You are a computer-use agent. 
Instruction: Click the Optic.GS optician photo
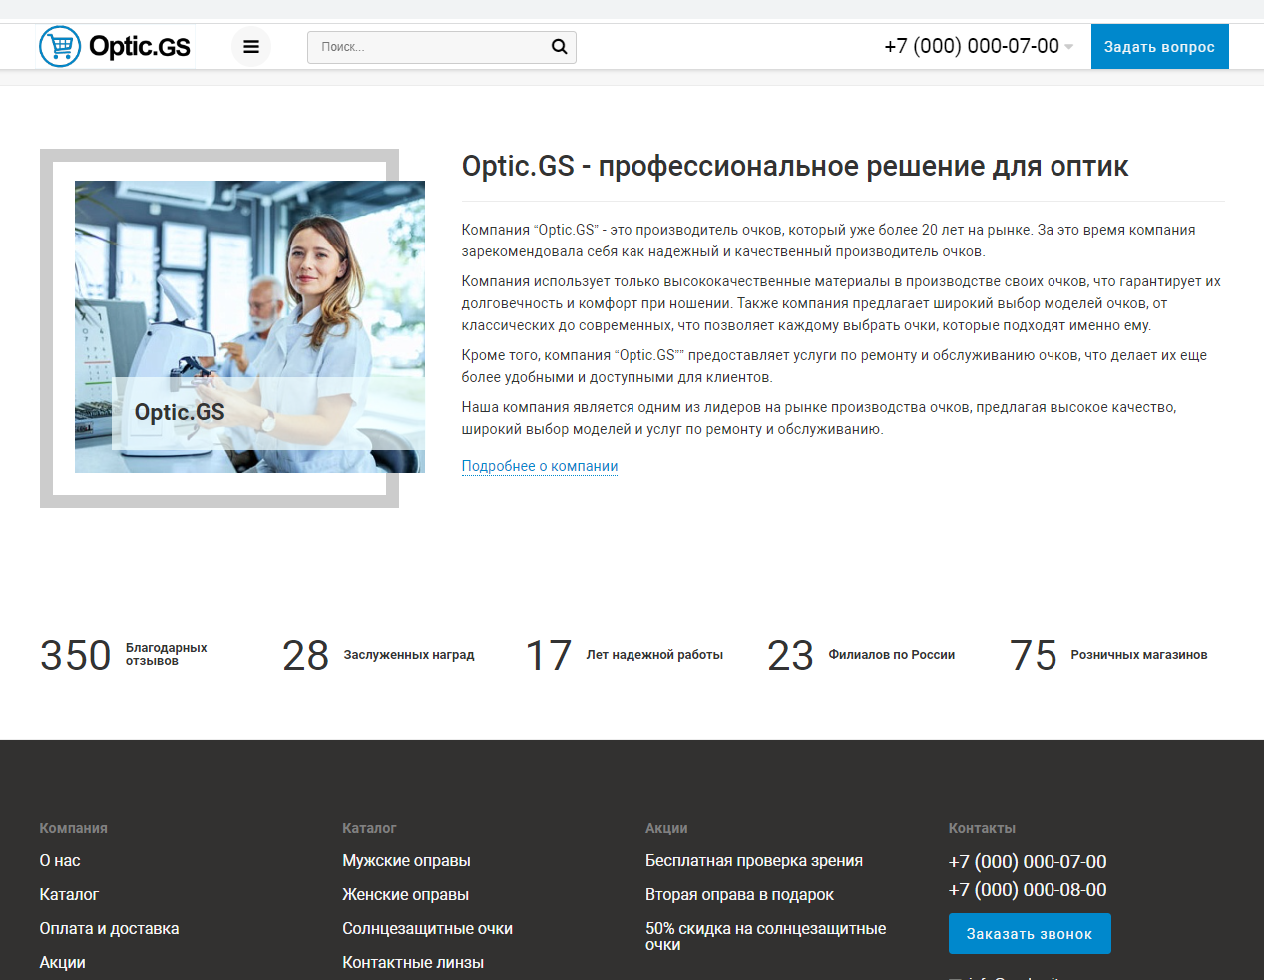pos(249,326)
